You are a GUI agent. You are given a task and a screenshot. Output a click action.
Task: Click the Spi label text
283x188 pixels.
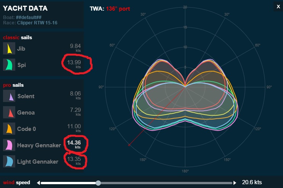pyautogui.click(x=22, y=65)
